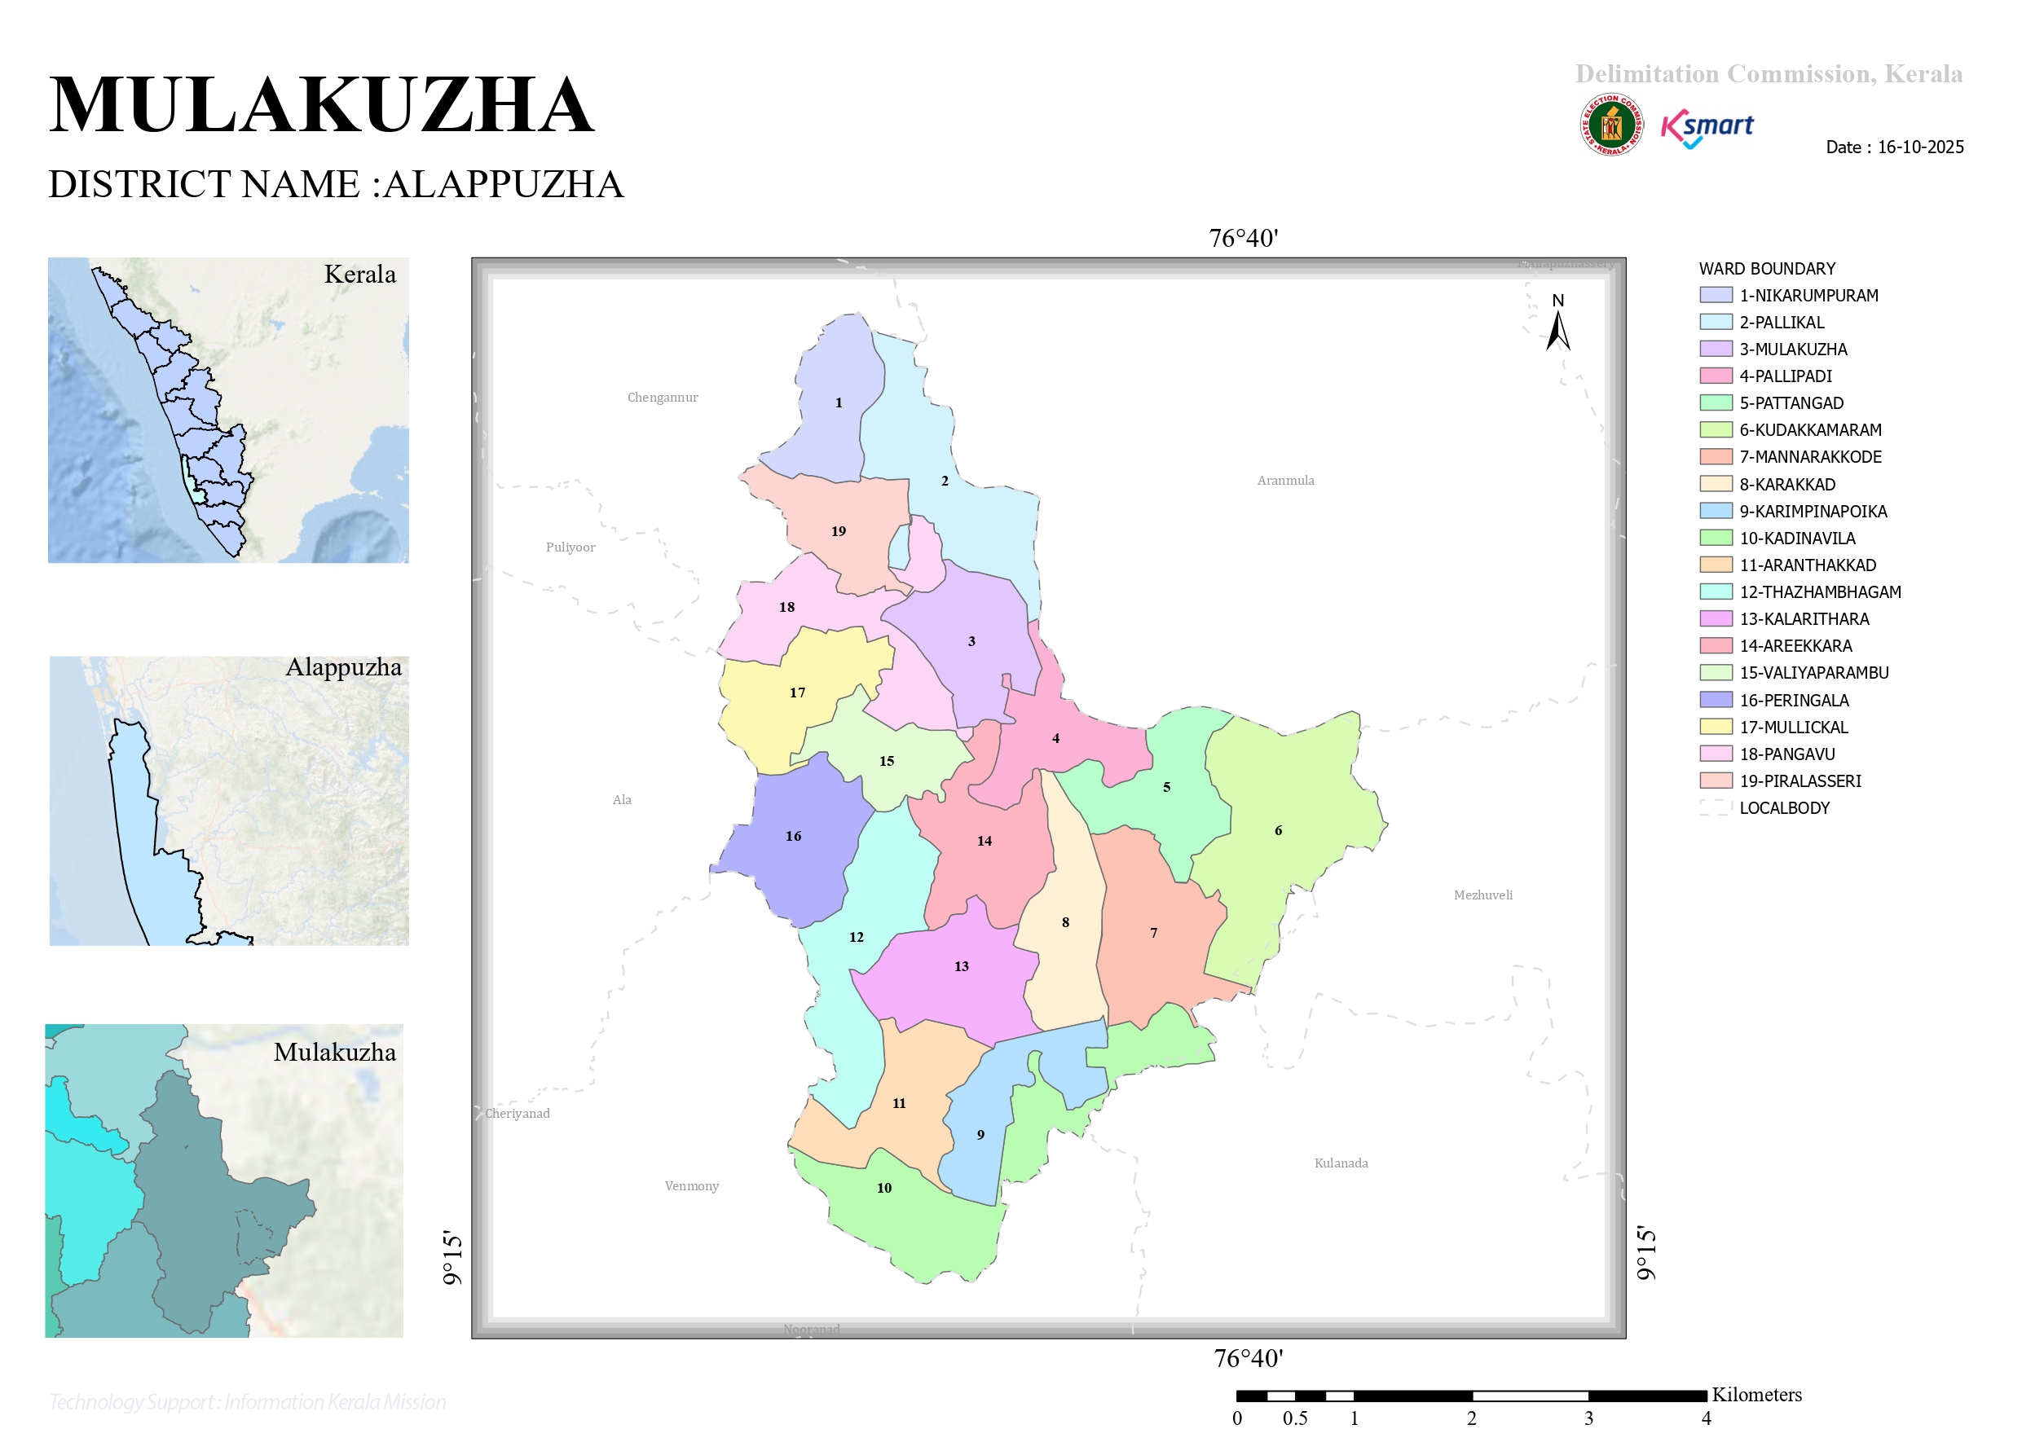This screenshot has height=1429, width=2022.
Task: Select the 5-PATTANGAD legend color swatch
Action: pos(1716,403)
